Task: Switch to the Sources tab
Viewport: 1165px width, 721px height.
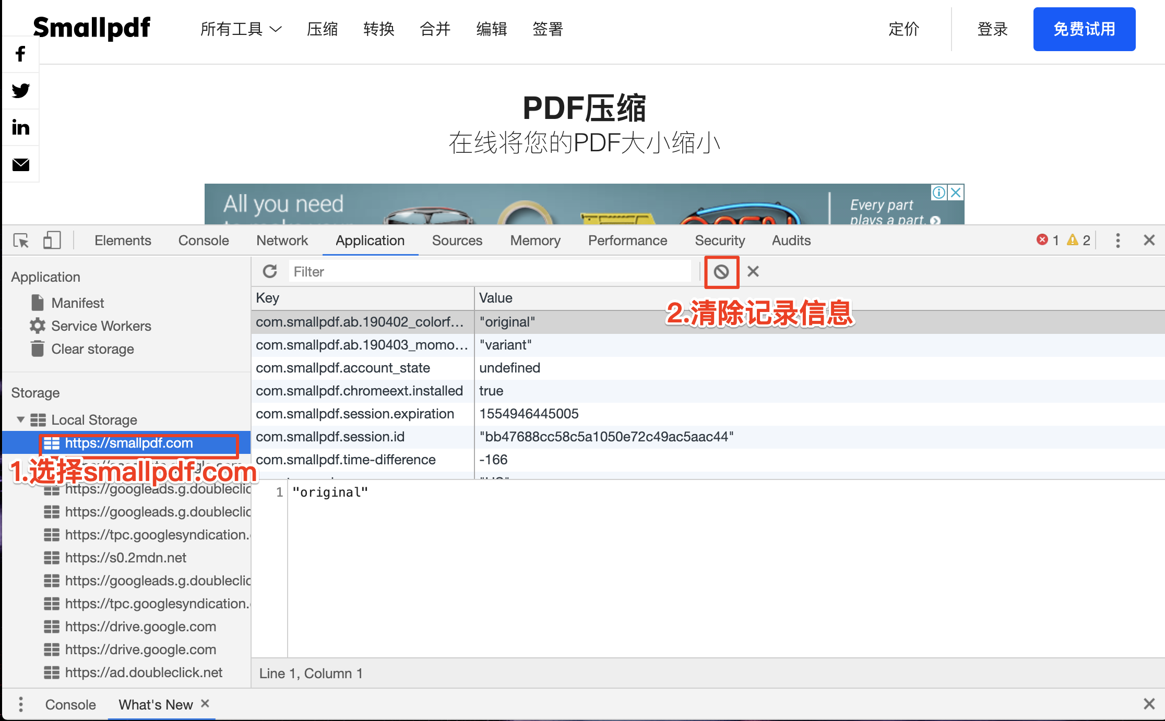Action: click(457, 241)
